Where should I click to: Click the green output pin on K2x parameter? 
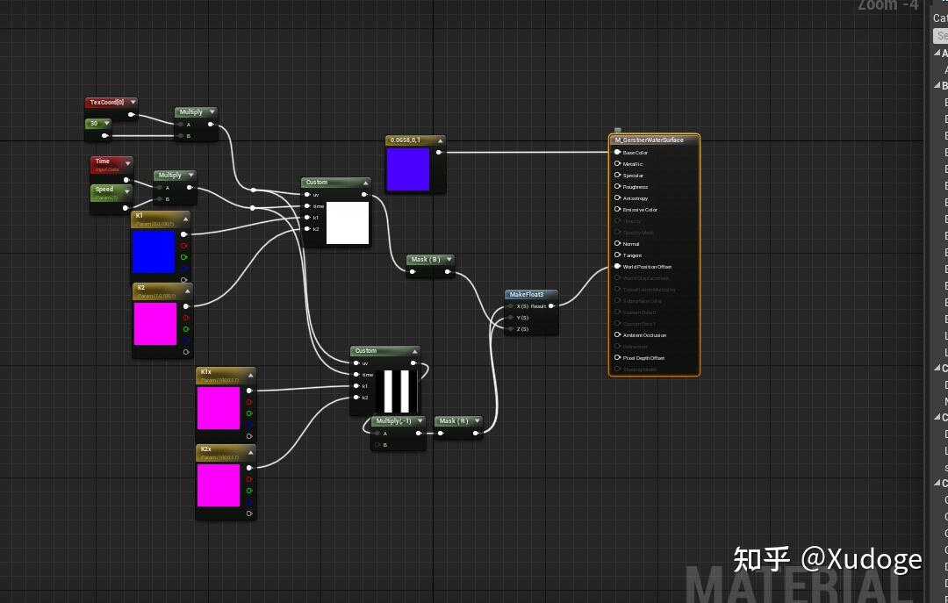point(249,491)
